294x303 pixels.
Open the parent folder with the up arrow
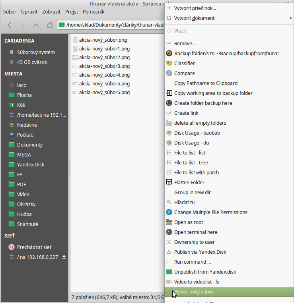click(x=36, y=25)
